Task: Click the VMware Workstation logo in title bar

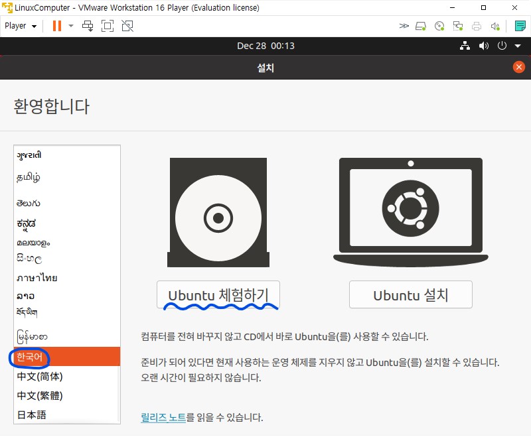Action: point(7,7)
